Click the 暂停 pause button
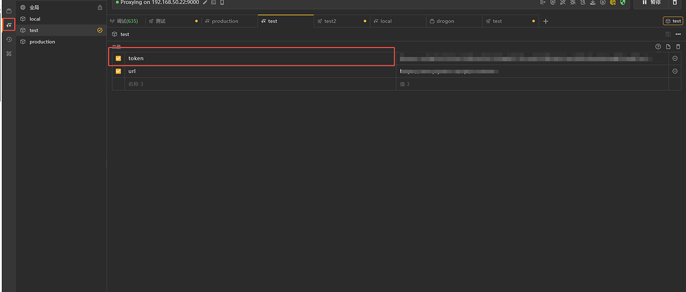The width and height of the screenshot is (686, 292). [x=651, y=3]
